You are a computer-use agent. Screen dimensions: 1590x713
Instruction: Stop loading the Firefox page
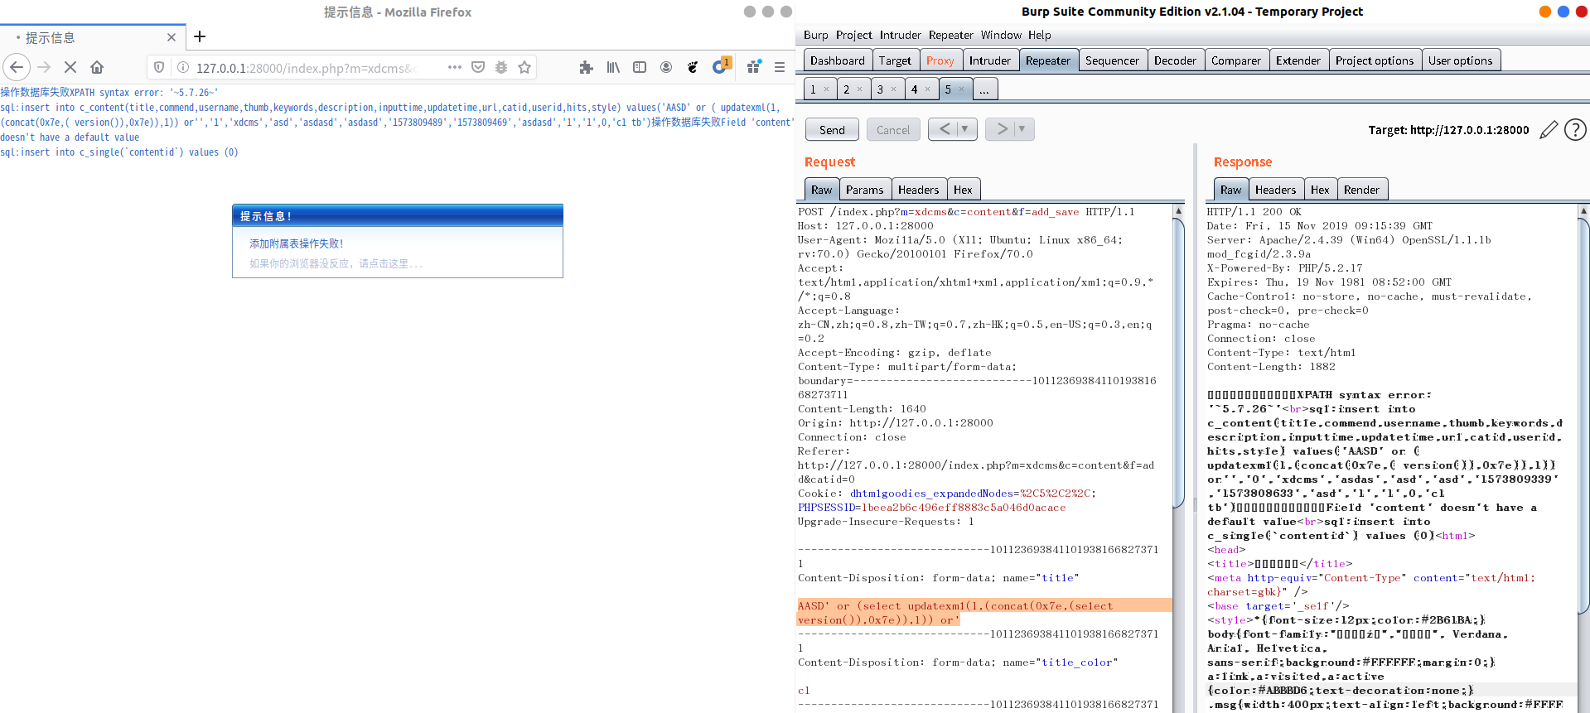click(70, 67)
